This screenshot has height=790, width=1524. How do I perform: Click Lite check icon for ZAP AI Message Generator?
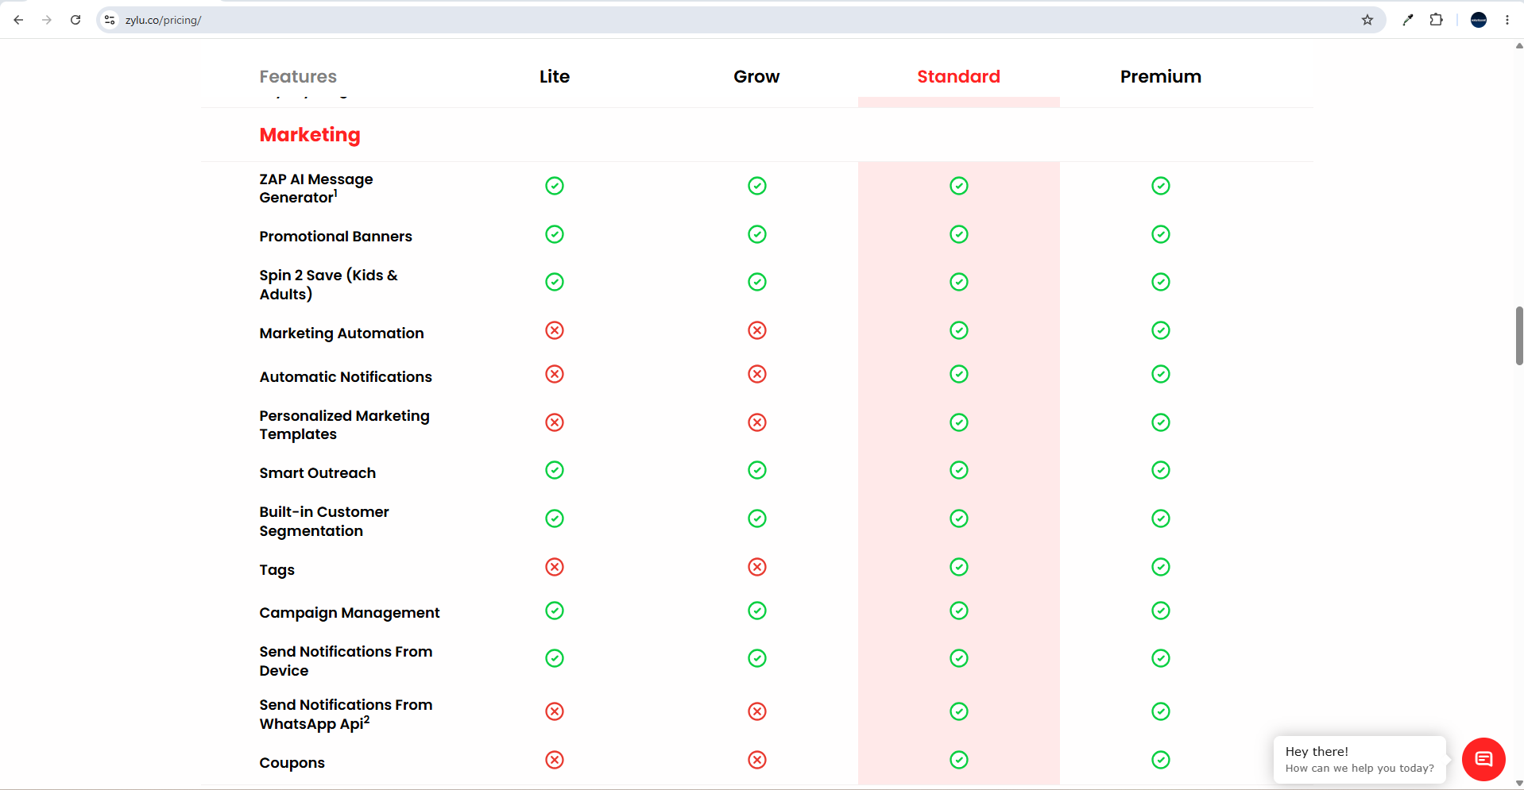tap(555, 186)
